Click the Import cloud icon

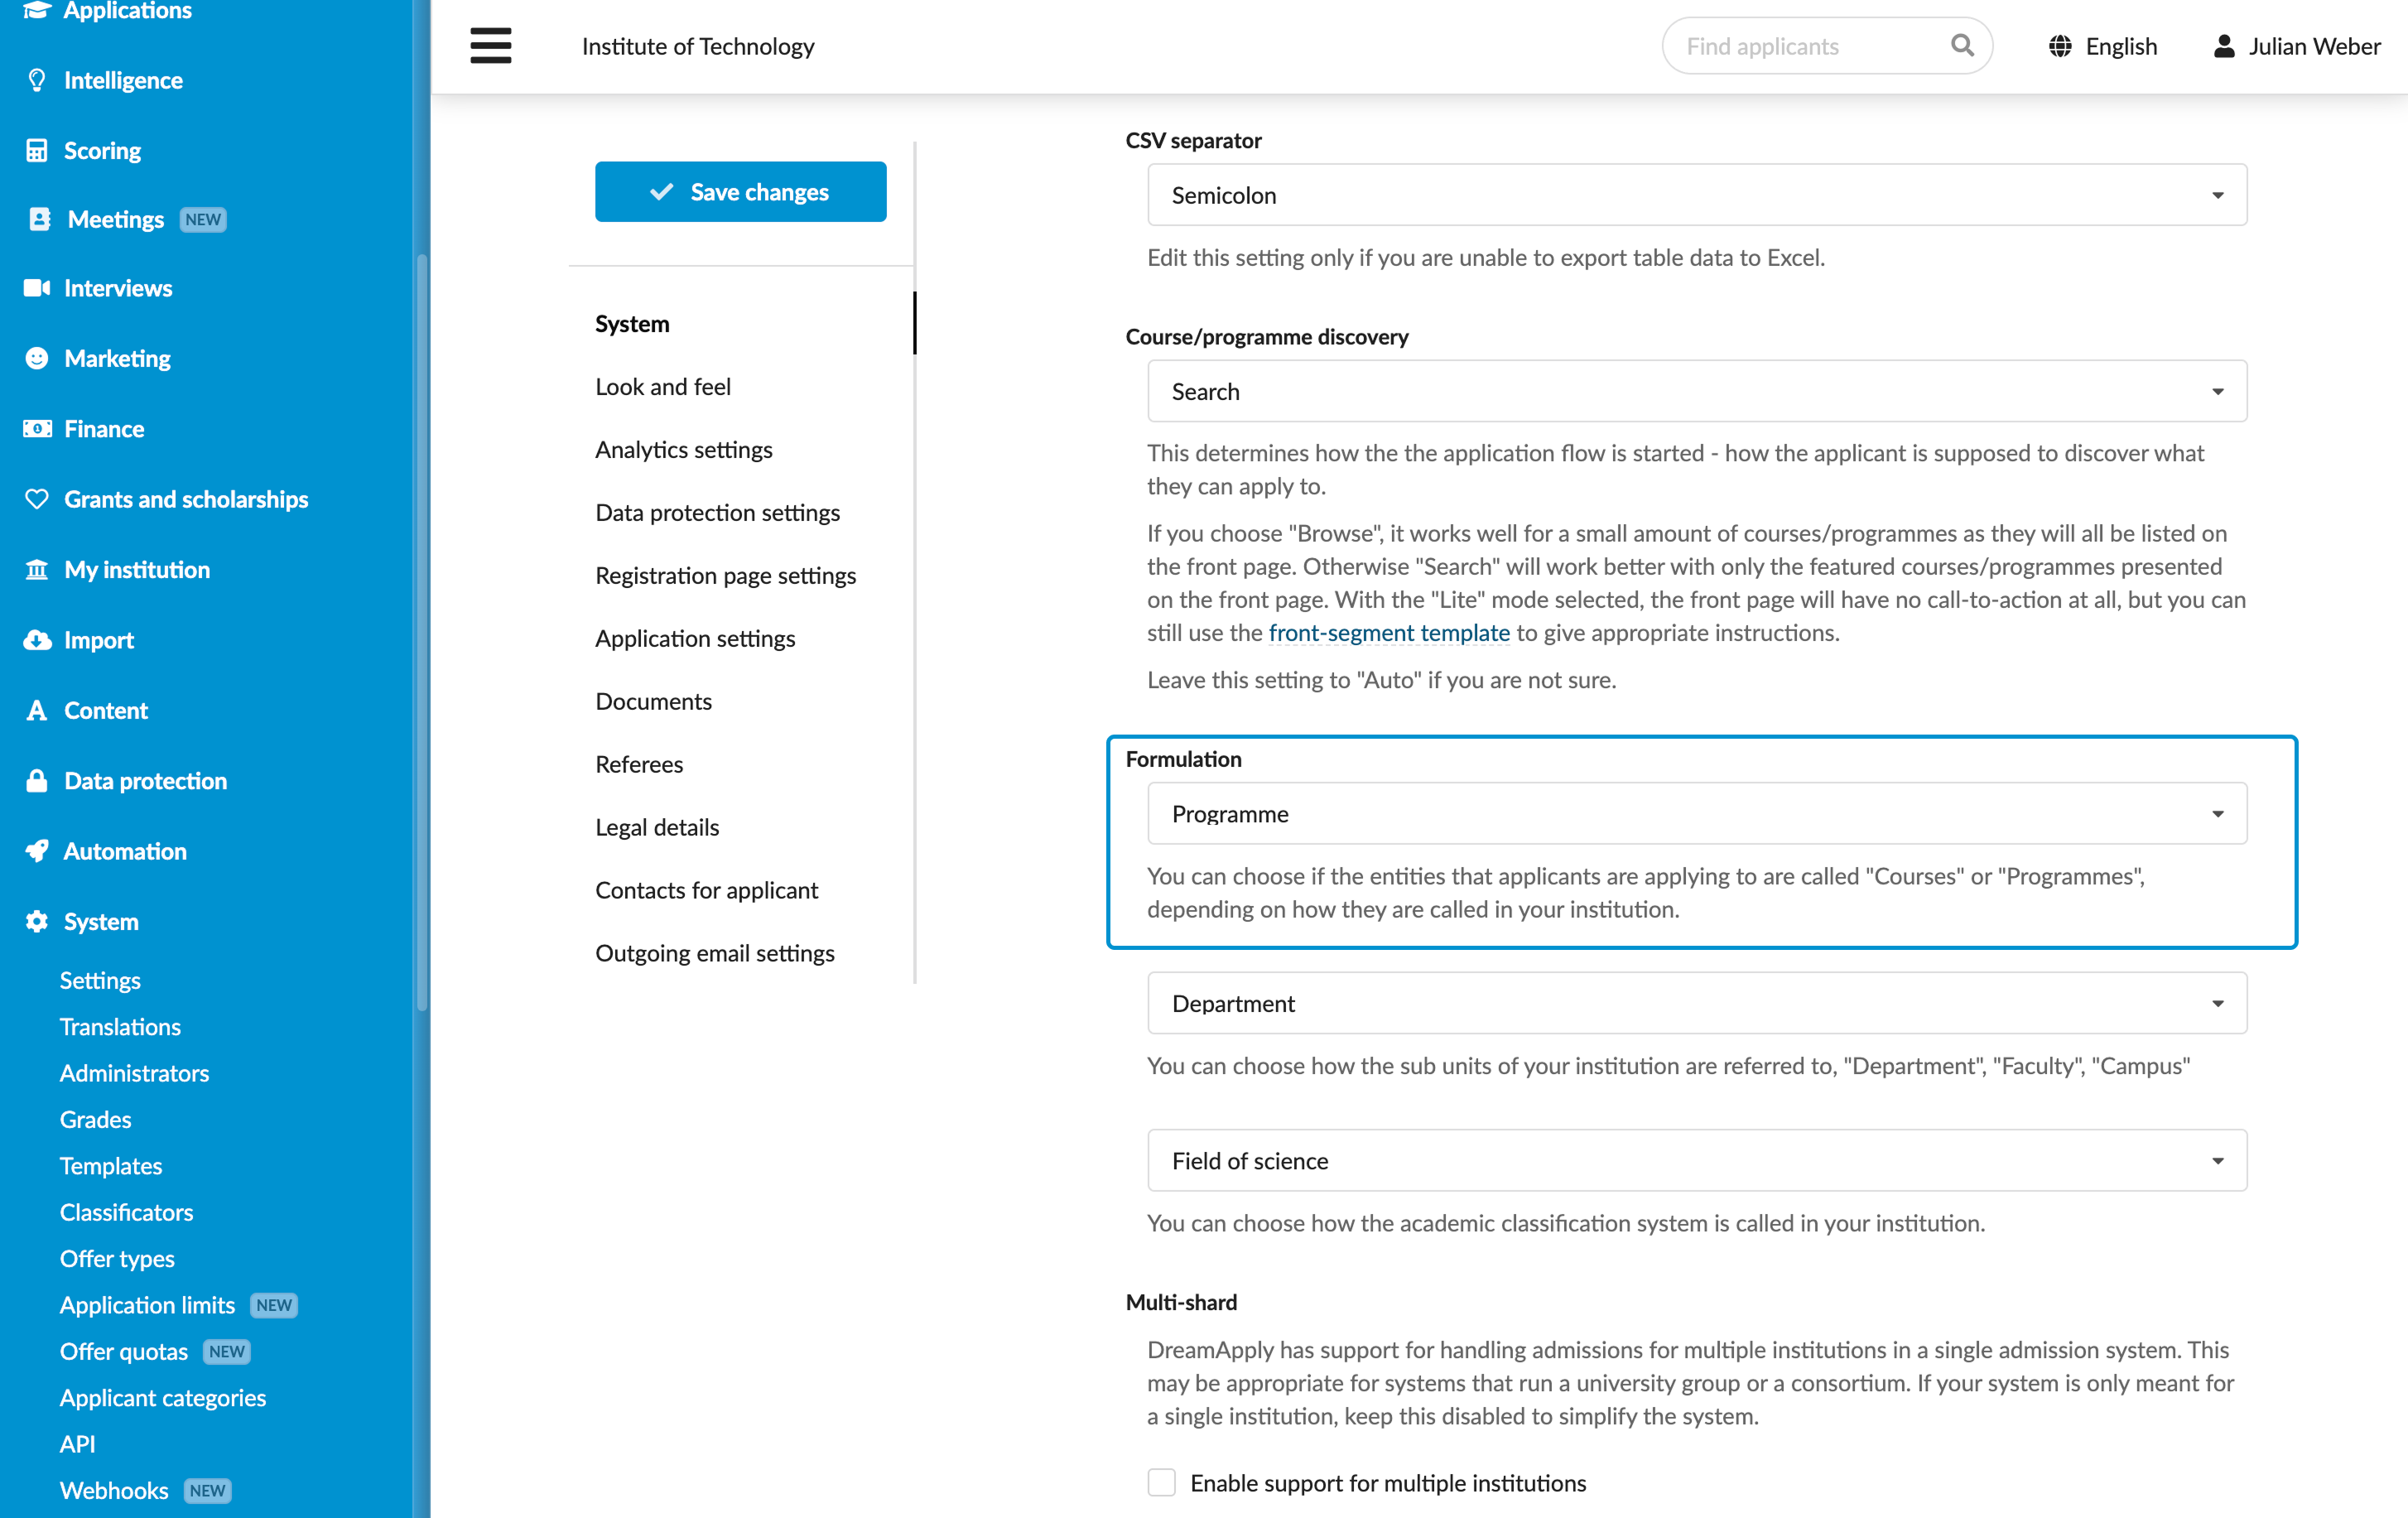(37, 640)
